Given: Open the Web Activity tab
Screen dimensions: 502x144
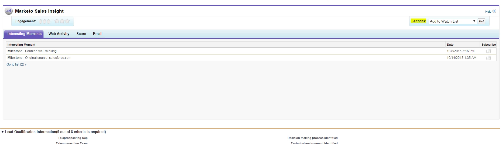Looking at the screenshot, I should click(59, 34).
